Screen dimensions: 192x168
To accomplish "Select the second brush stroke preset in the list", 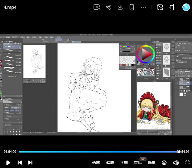I will [12, 50].
